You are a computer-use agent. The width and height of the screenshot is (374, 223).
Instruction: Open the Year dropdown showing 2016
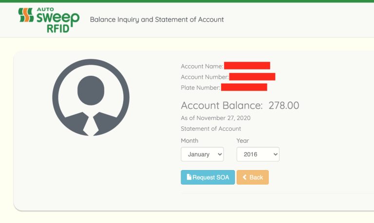click(258, 154)
